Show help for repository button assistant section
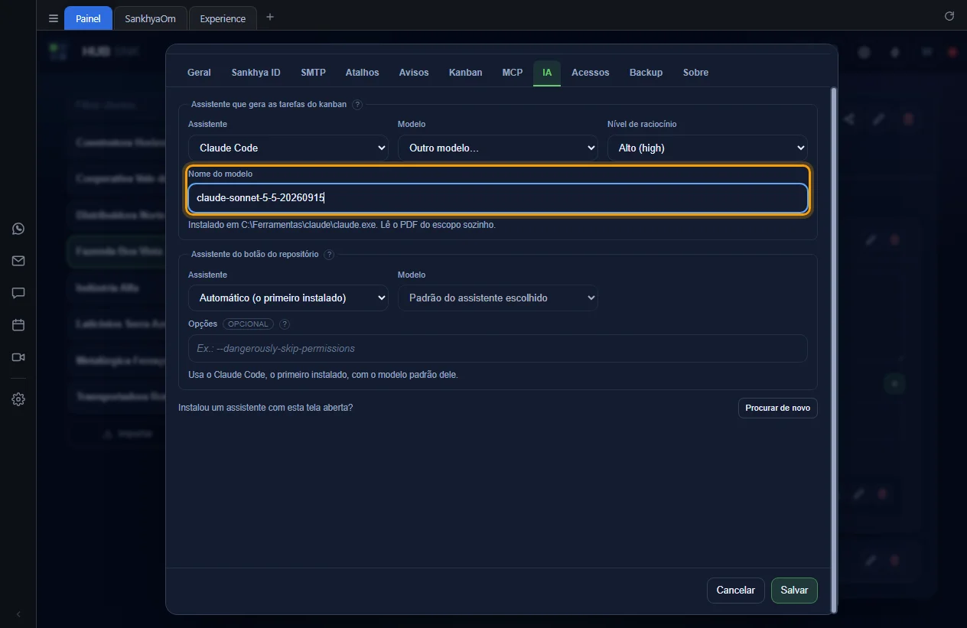Viewport: 967px width, 628px height. pos(329,254)
